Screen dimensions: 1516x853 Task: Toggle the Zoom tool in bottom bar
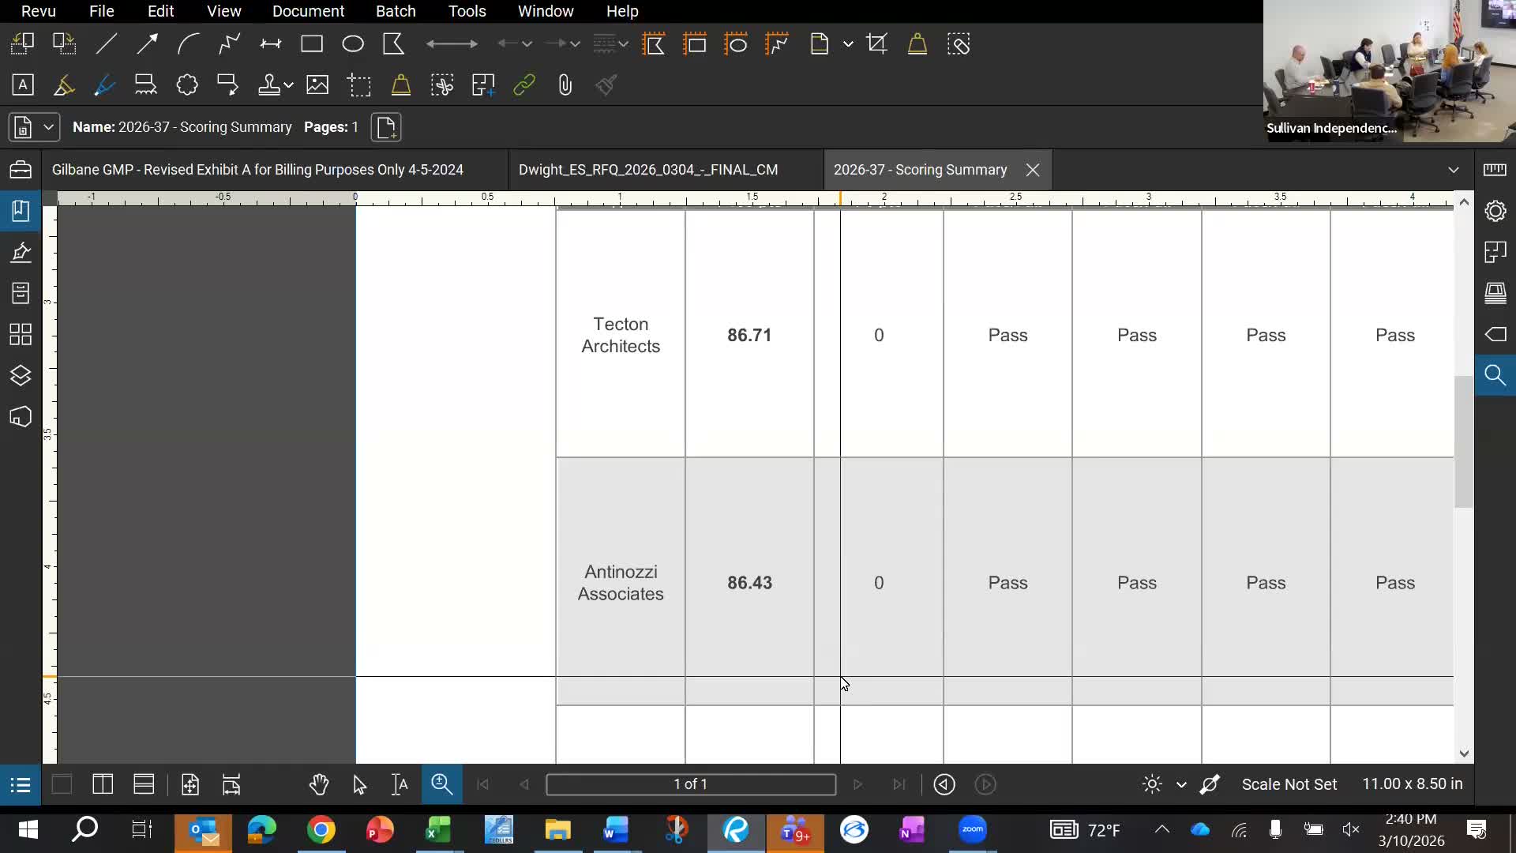441,784
